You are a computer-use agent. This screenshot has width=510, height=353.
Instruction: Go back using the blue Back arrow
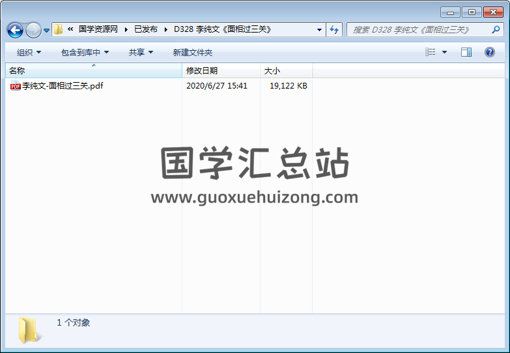click(15, 30)
